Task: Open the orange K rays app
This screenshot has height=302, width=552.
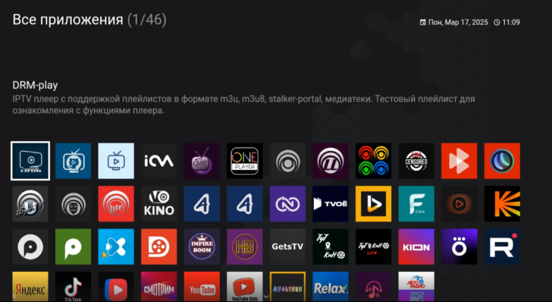Action: pos(502,204)
